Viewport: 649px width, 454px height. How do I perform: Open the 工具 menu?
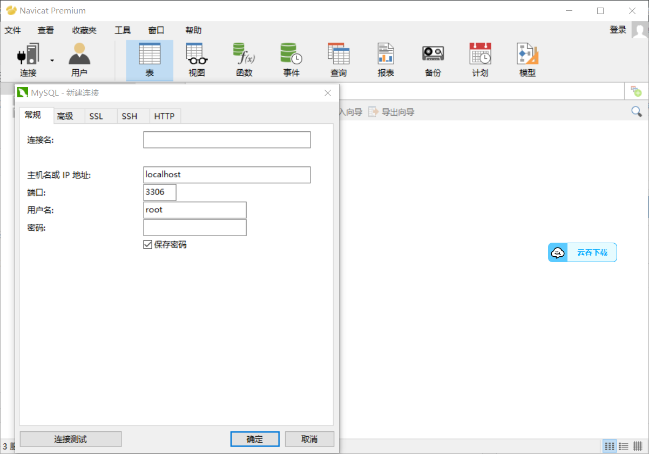click(123, 30)
